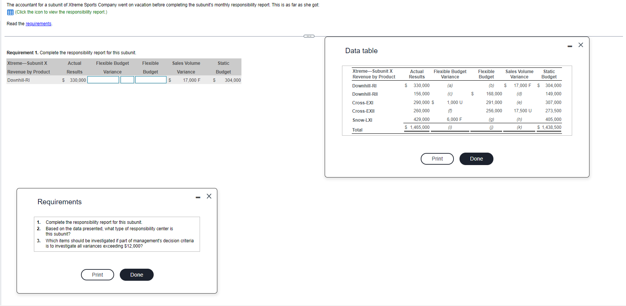This screenshot has height=306, width=626.
Task: Open the responsibility report table icon
Action: 10,12
